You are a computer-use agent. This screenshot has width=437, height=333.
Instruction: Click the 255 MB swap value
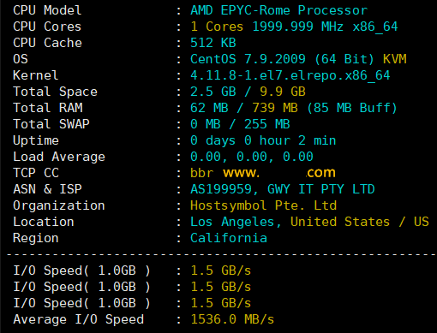pyautogui.click(x=266, y=124)
